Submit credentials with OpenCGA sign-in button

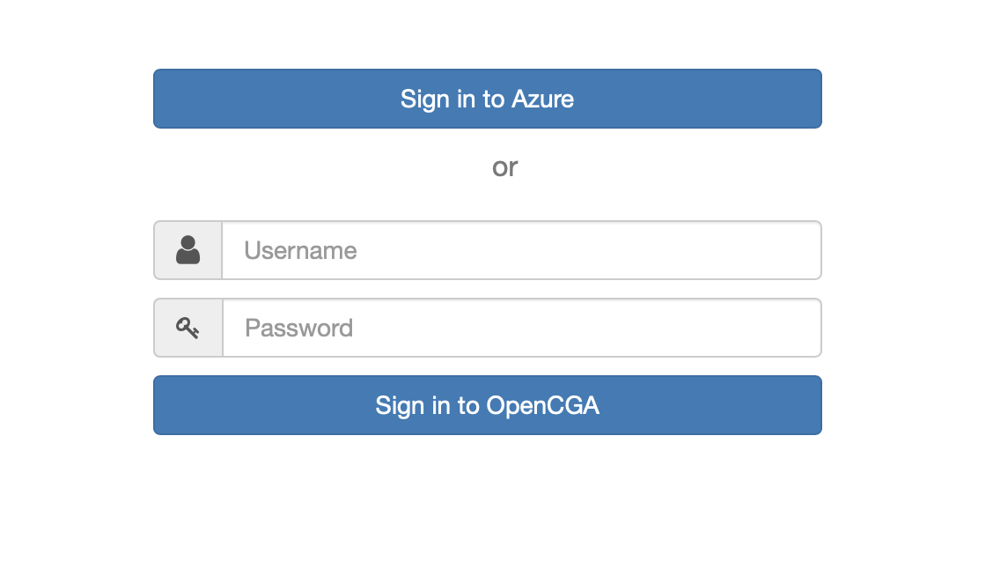tap(487, 405)
